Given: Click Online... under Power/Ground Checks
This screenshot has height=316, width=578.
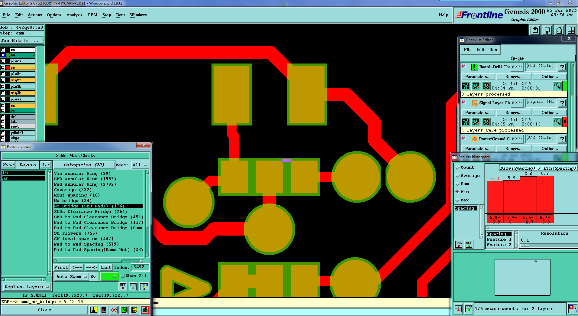Looking at the screenshot, I should (x=550, y=149).
